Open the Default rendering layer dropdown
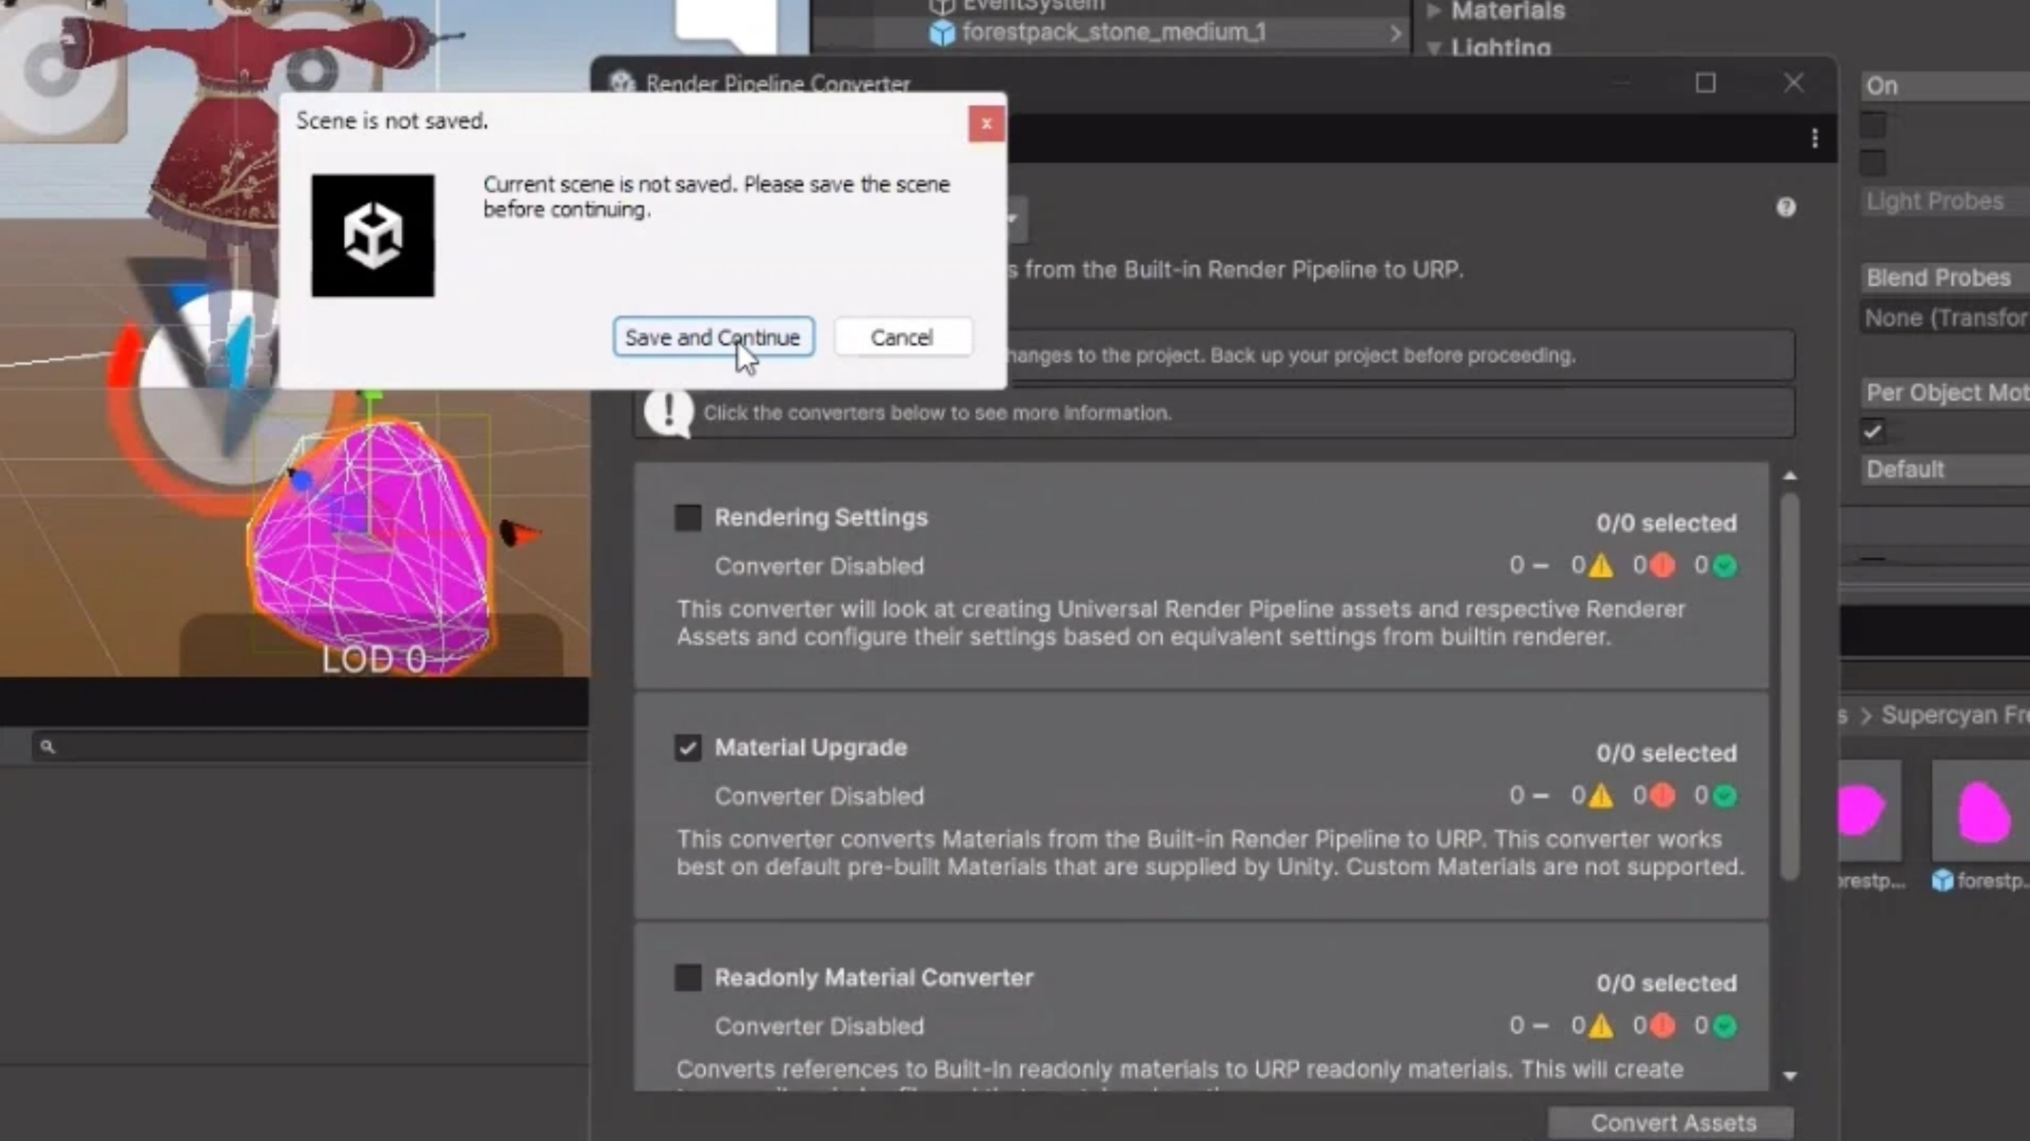The image size is (2030, 1141). 1945,469
